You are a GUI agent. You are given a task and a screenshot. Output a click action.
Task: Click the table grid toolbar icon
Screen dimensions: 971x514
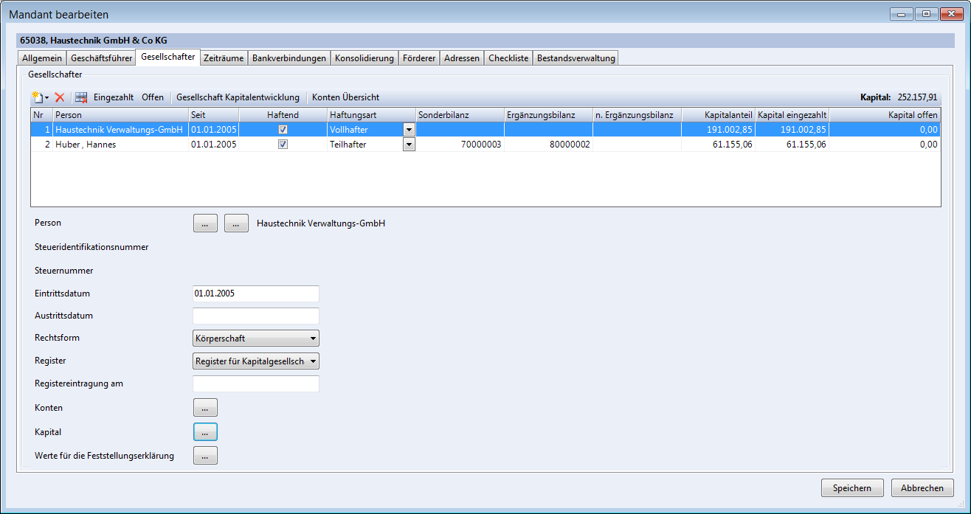(x=81, y=97)
